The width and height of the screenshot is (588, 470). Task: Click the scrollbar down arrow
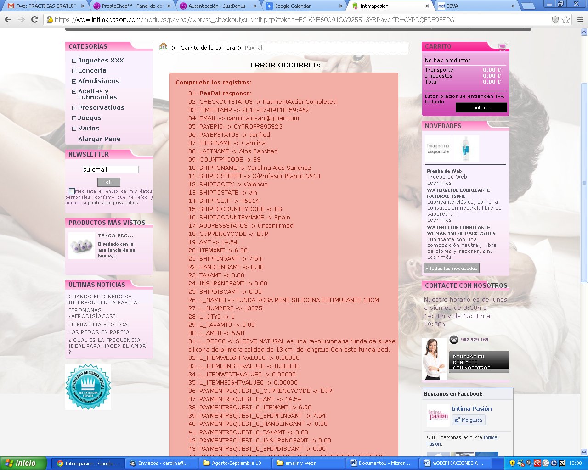pos(584,452)
